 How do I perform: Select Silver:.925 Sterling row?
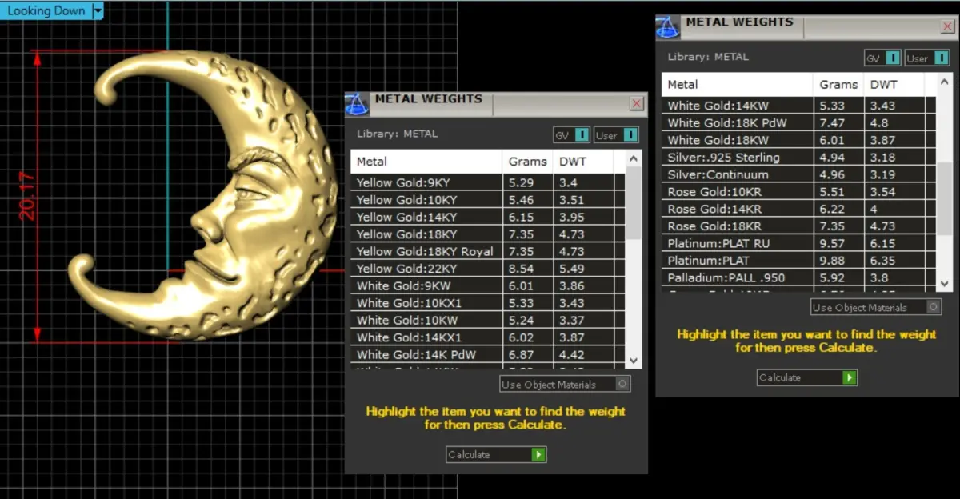click(x=799, y=158)
